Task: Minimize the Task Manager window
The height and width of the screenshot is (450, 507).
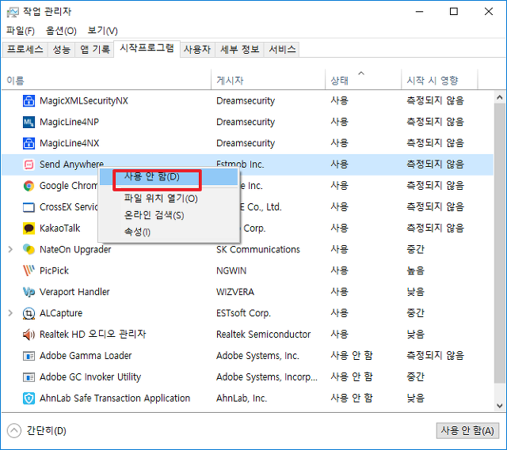Action: [x=419, y=12]
